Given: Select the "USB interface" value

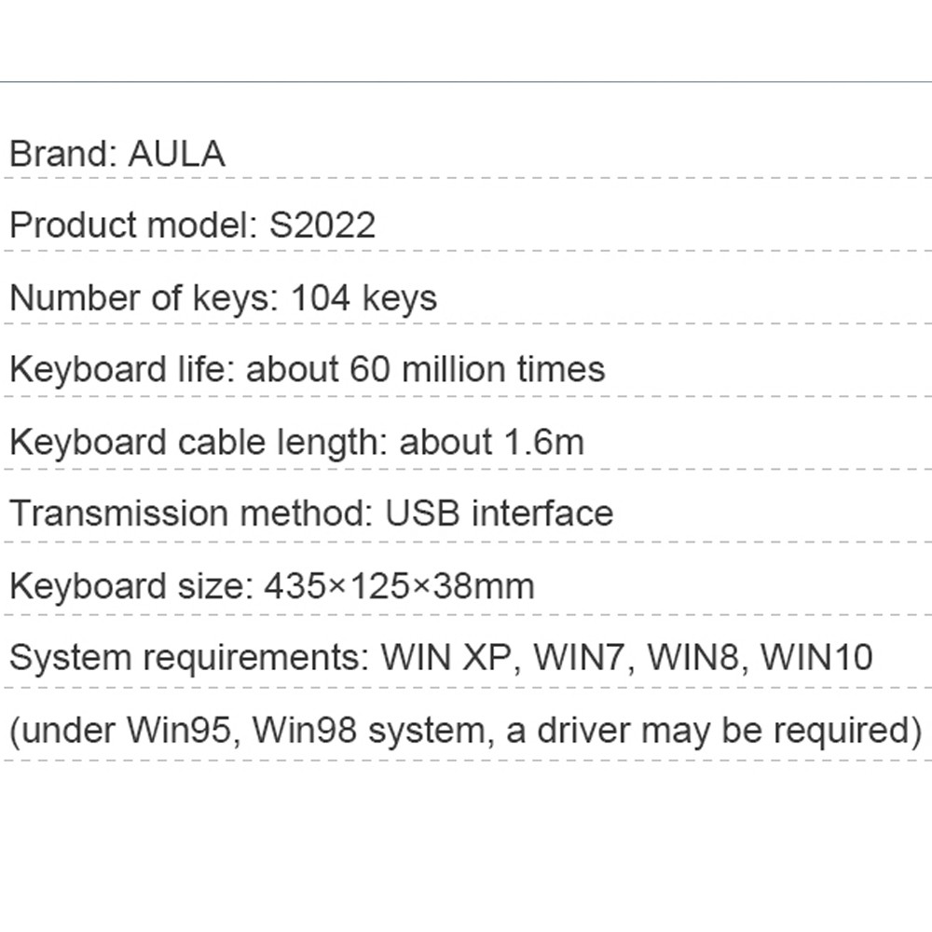Looking at the screenshot, I should click(x=500, y=514).
